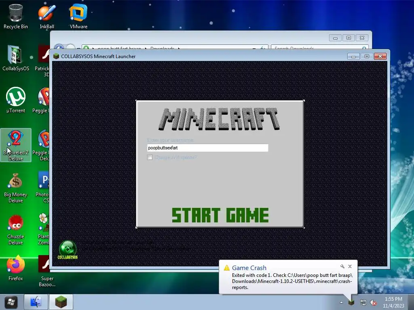This screenshot has width=414, height=310.
Task: Click the Minecraft block taskbar button
Action: (x=61, y=302)
